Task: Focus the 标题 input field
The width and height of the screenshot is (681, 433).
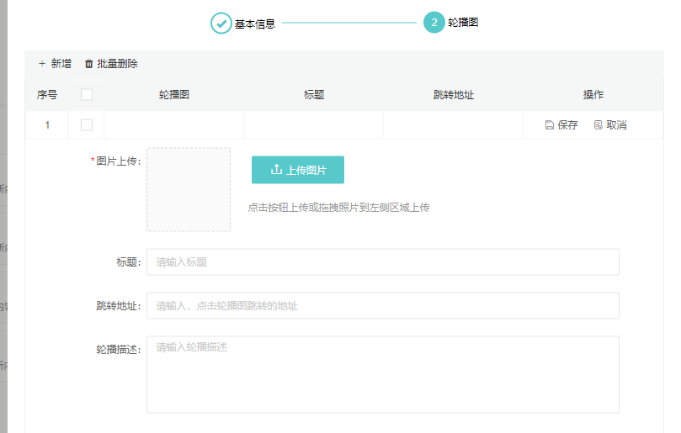Action: (x=383, y=262)
